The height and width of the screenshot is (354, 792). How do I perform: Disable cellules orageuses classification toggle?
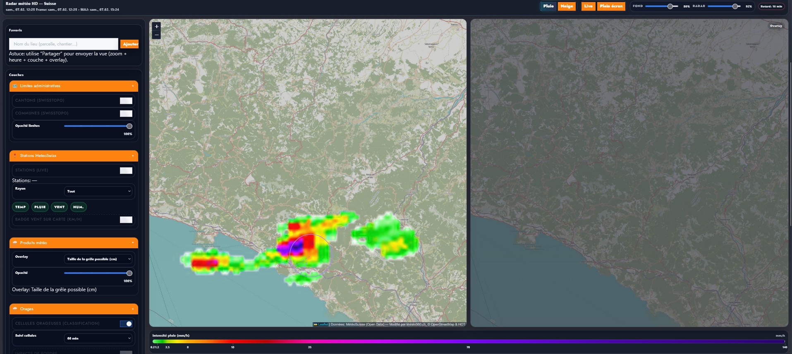pos(126,324)
